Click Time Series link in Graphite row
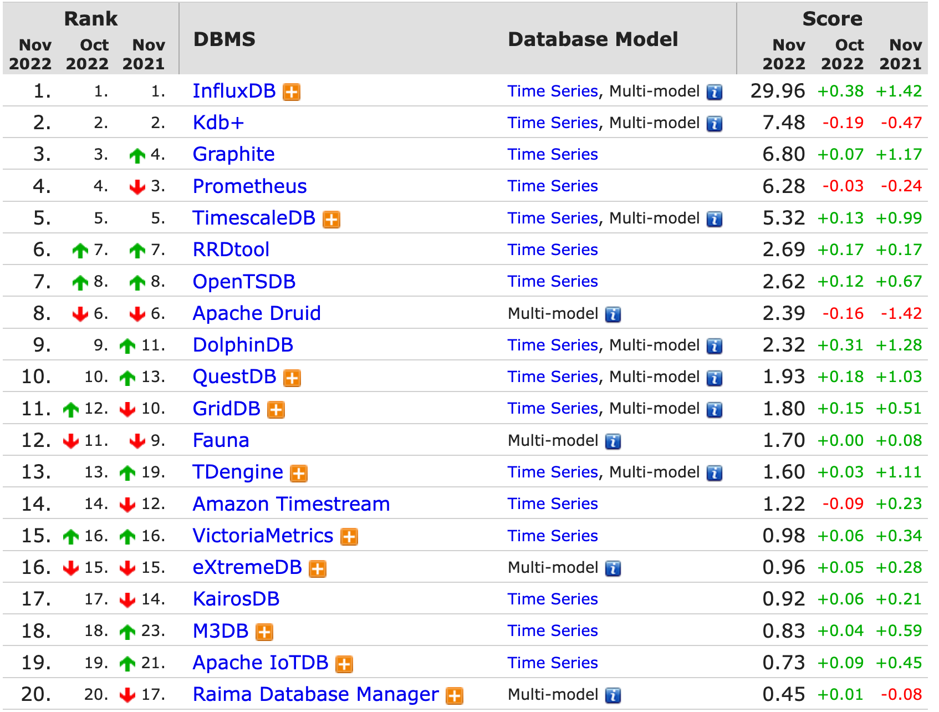939x712 pixels. coord(553,154)
